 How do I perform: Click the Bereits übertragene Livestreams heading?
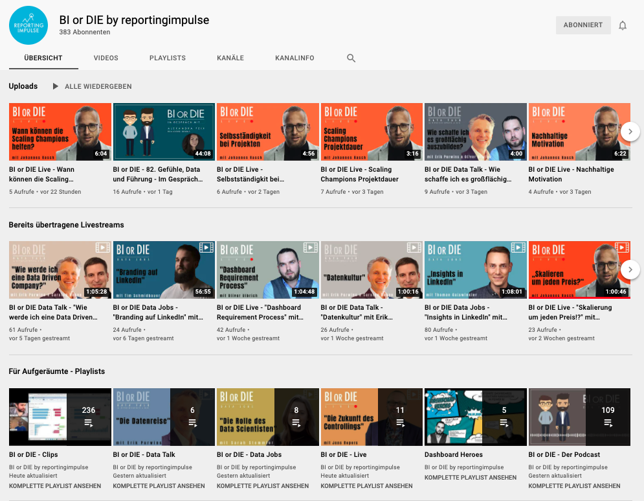[x=66, y=225]
